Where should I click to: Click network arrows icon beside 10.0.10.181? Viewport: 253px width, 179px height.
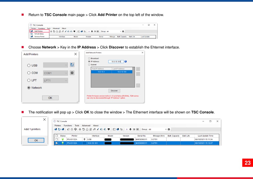[84, 143]
